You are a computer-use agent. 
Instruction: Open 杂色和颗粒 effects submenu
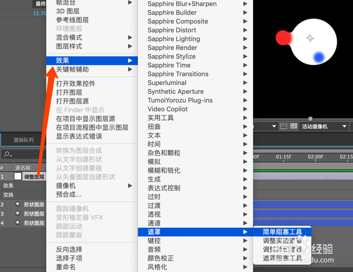coord(196,153)
